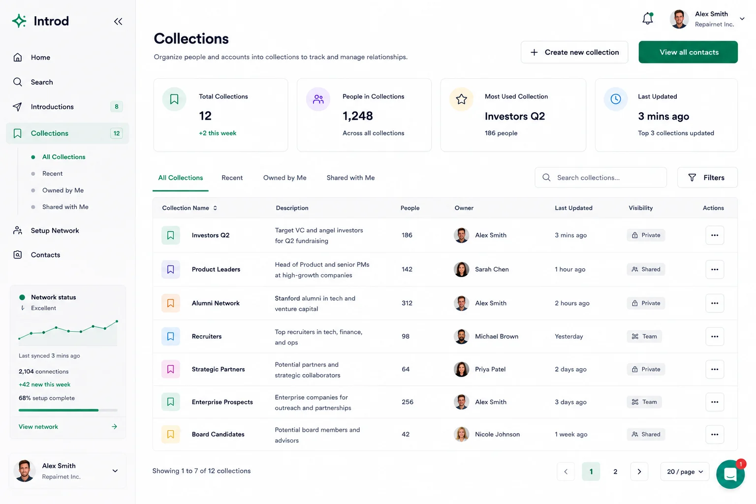Click View all contacts button
The height and width of the screenshot is (504, 756).
point(688,52)
